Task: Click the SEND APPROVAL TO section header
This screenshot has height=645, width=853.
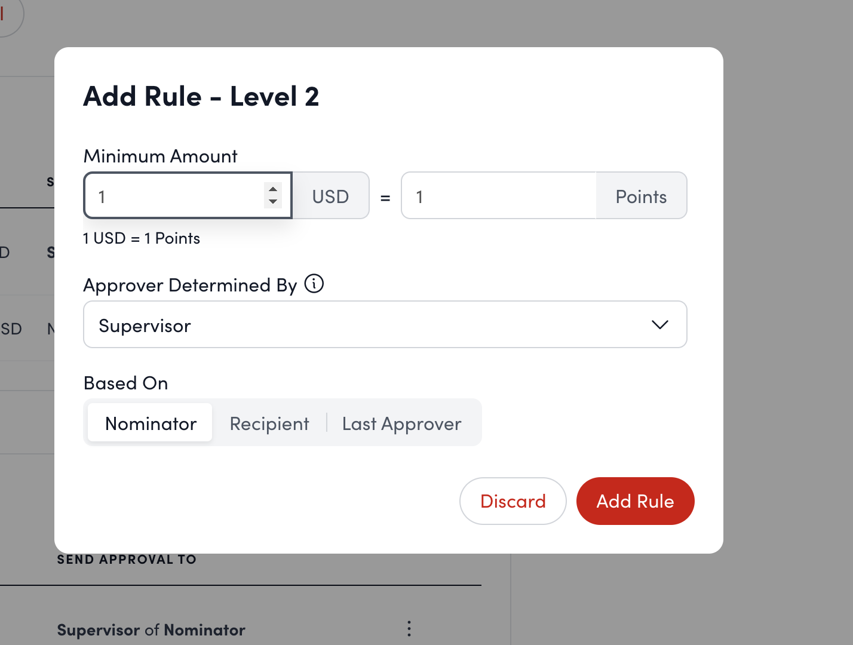Action: click(127, 559)
